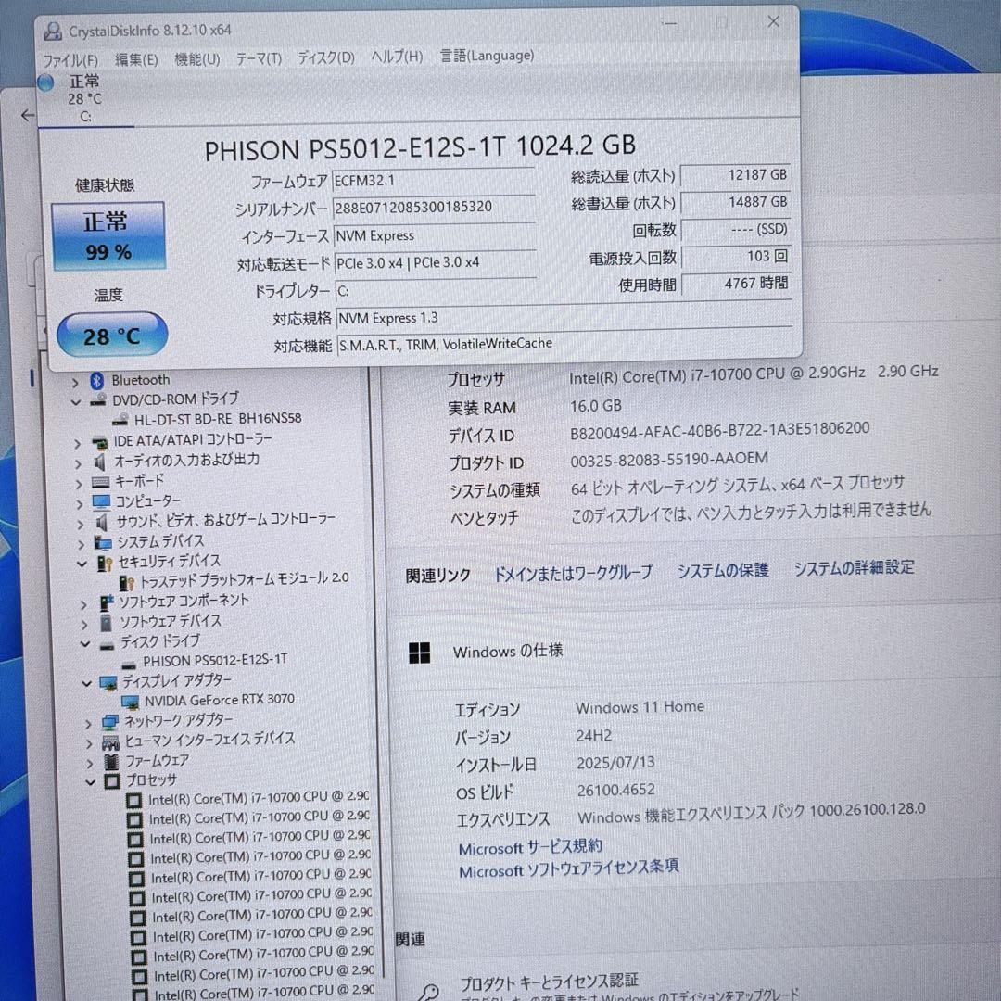Collapse the ディスプレイ アダプター node
This screenshot has width=1001, height=1001.
tap(87, 683)
